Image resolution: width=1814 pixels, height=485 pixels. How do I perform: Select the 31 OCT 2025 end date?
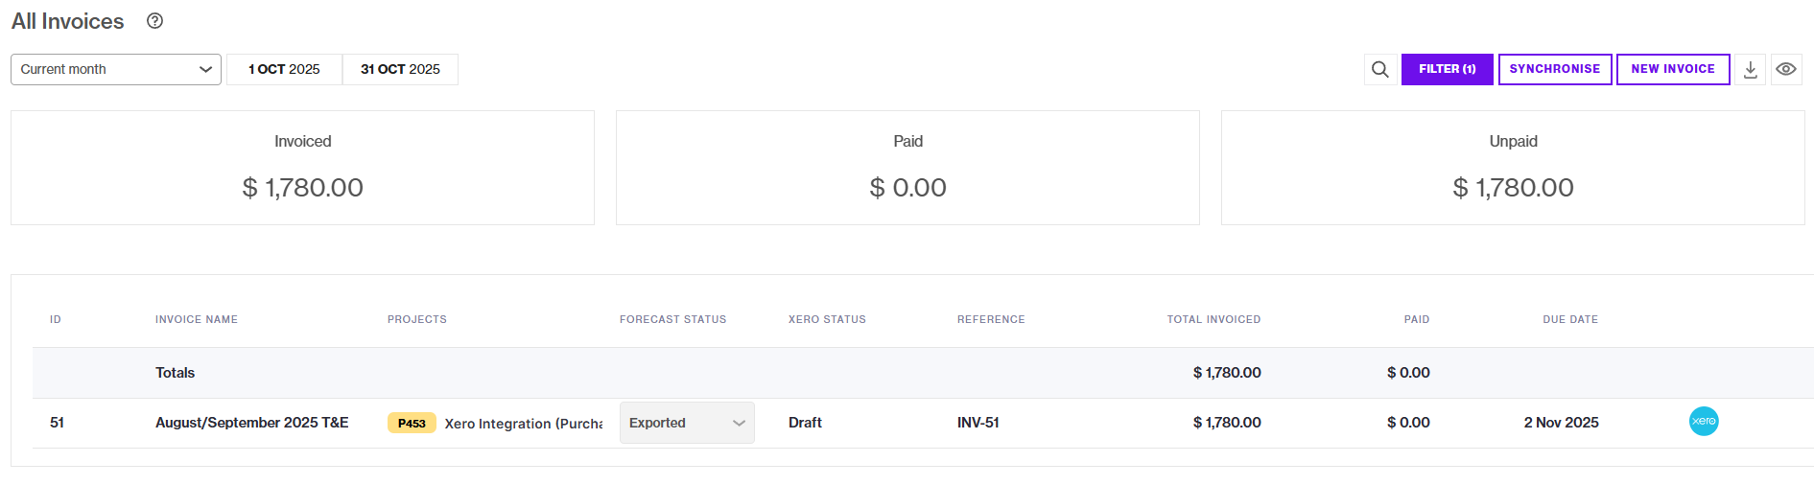coord(400,69)
